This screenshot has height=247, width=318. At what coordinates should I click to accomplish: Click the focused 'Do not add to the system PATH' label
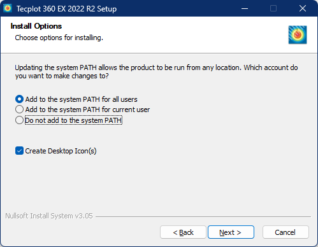click(73, 120)
